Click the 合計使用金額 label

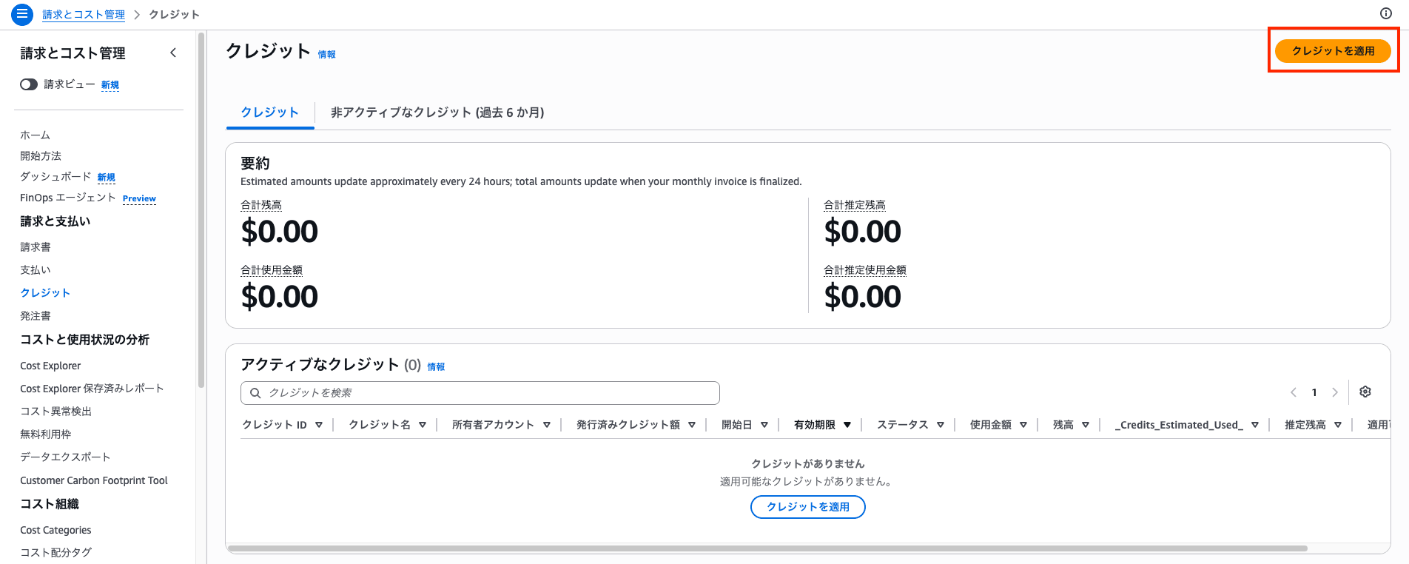[272, 270]
